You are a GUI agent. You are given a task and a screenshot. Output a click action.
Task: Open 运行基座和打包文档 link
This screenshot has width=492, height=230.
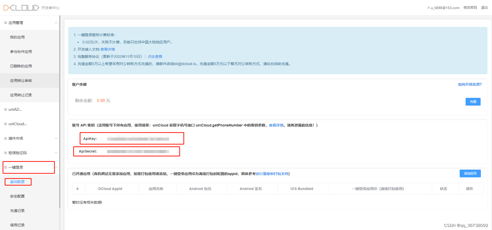272,174
